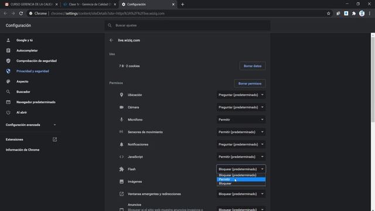Expand Configuración avanzada section

(31, 125)
